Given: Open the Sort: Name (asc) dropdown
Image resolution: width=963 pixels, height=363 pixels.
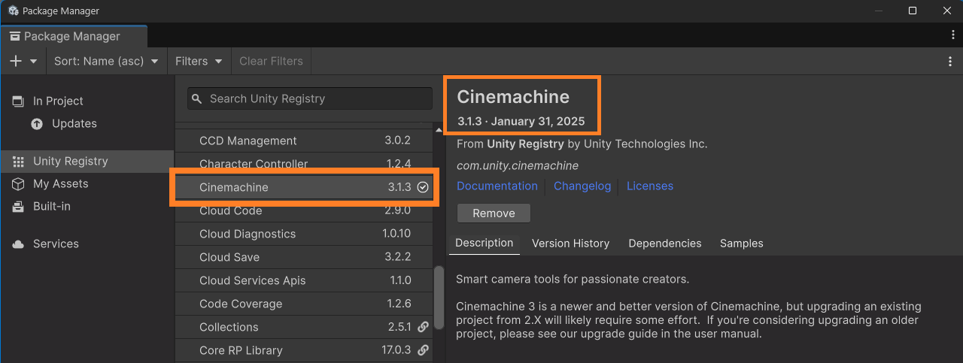Looking at the screenshot, I should pyautogui.click(x=106, y=61).
